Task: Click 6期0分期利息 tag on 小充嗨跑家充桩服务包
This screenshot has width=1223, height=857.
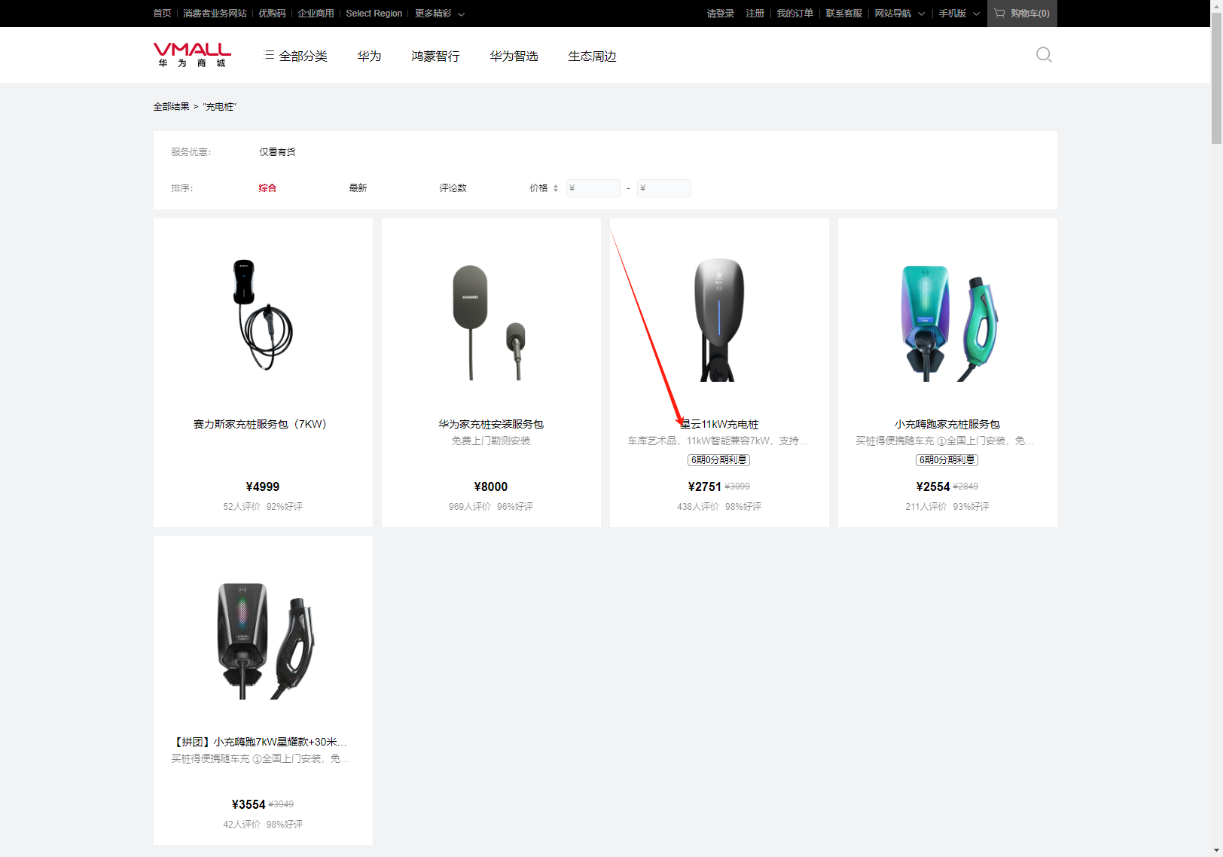Action: (x=947, y=459)
